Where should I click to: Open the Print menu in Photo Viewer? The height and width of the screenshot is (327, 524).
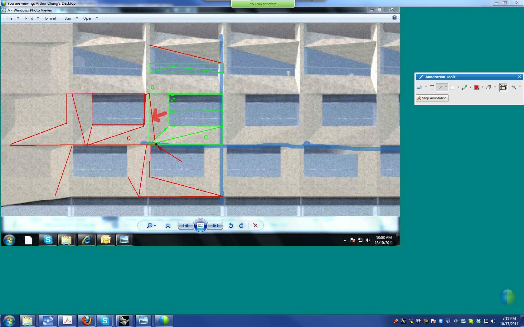[32, 18]
